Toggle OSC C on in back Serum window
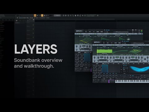 coord(111,34)
